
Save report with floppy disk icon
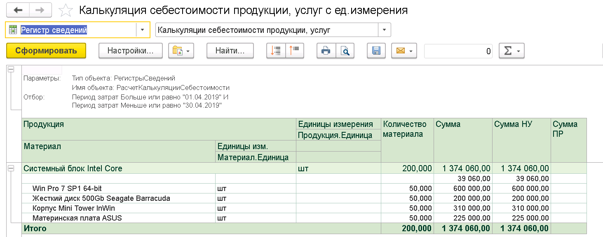point(376,51)
